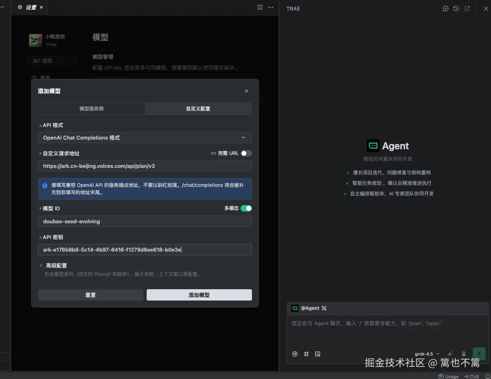Click the sparkle prompt optimize icon

pos(450,354)
